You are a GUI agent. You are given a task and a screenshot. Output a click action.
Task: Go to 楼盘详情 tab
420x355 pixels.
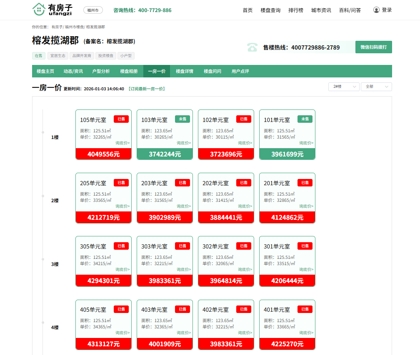coord(184,71)
